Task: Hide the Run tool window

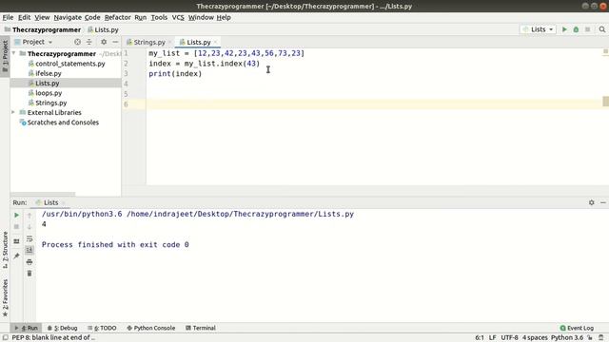Action: pos(602,202)
